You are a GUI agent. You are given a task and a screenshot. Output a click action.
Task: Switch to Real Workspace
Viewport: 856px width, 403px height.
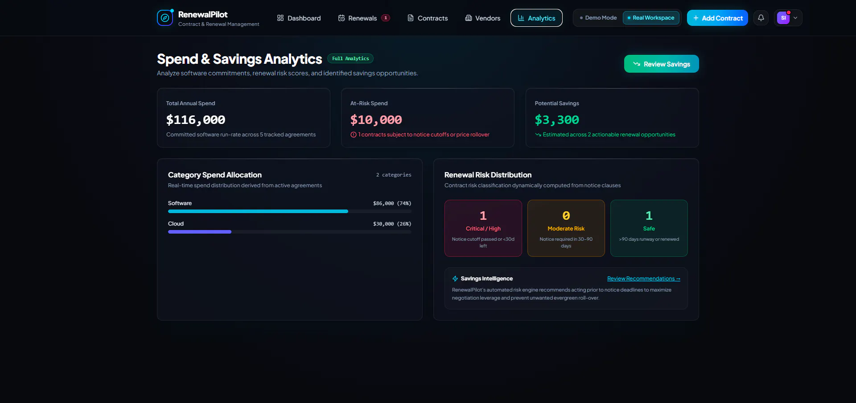tap(651, 18)
